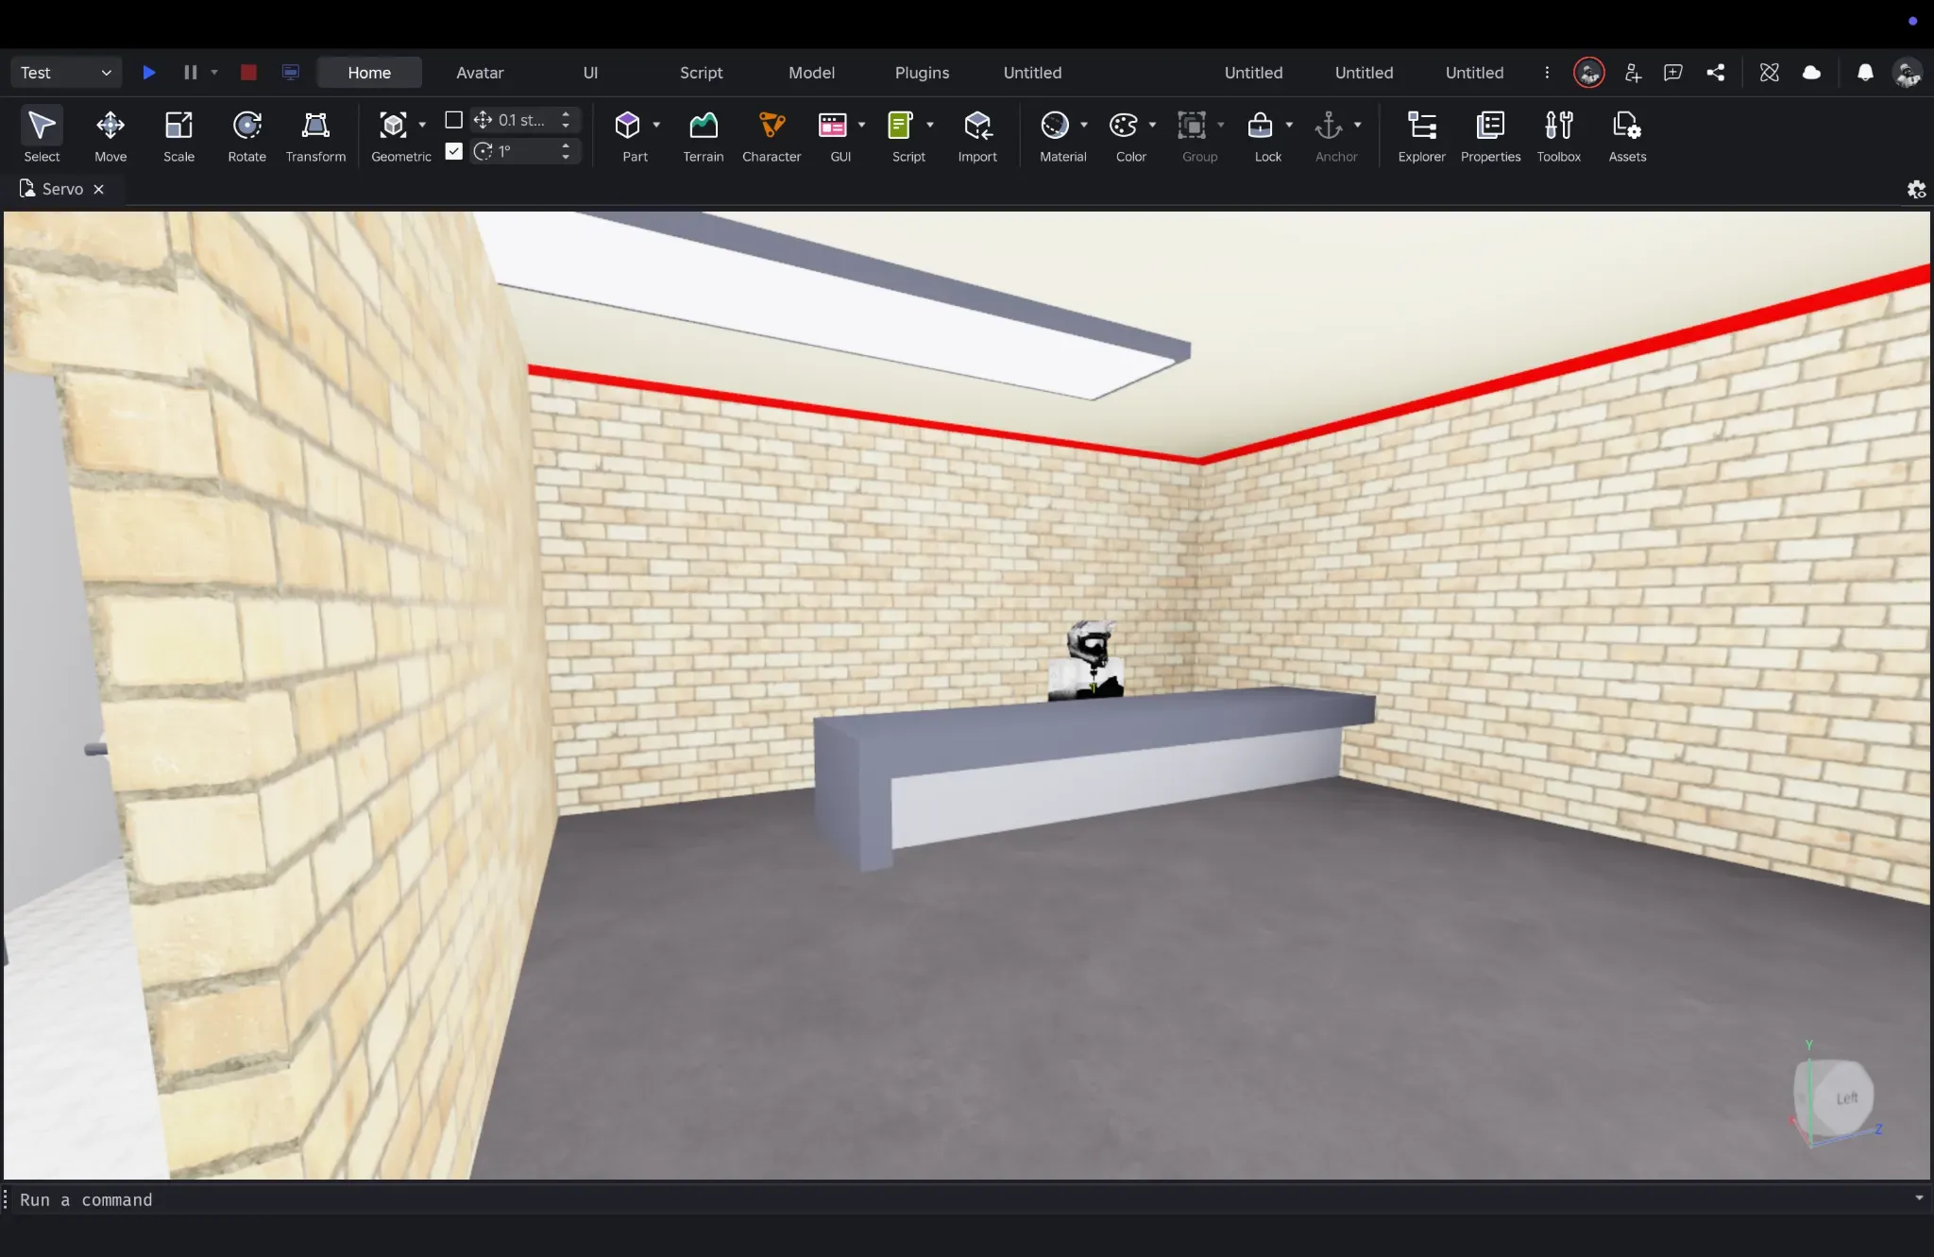Toggle the Properties panel

pyautogui.click(x=1490, y=136)
